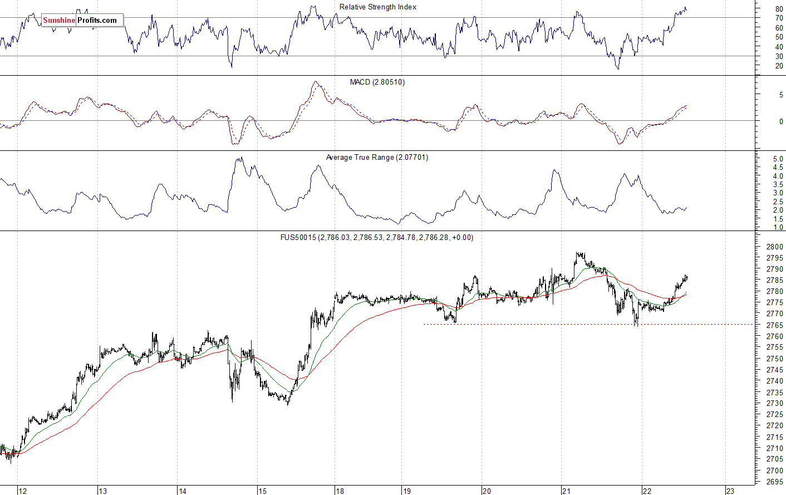Select the MACD (2.80510) indicator label
The image size is (786, 495).
click(x=377, y=82)
